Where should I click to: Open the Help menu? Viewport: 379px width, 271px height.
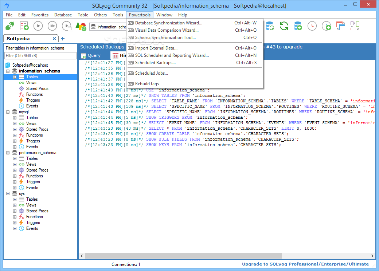[x=183, y=15]
